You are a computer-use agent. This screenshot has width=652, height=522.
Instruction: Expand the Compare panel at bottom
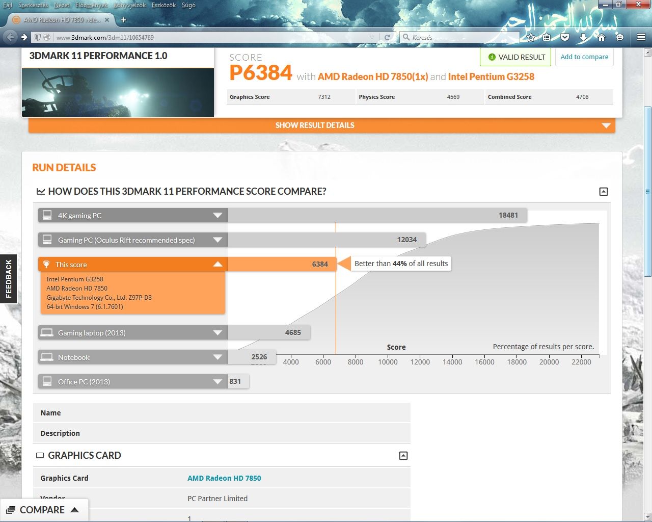tap(44, 510)
